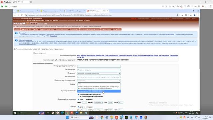Image resolution: width=213 pixels, height=120 pixels.
Task: Click the часы field for production date
Action: [120, 102]
